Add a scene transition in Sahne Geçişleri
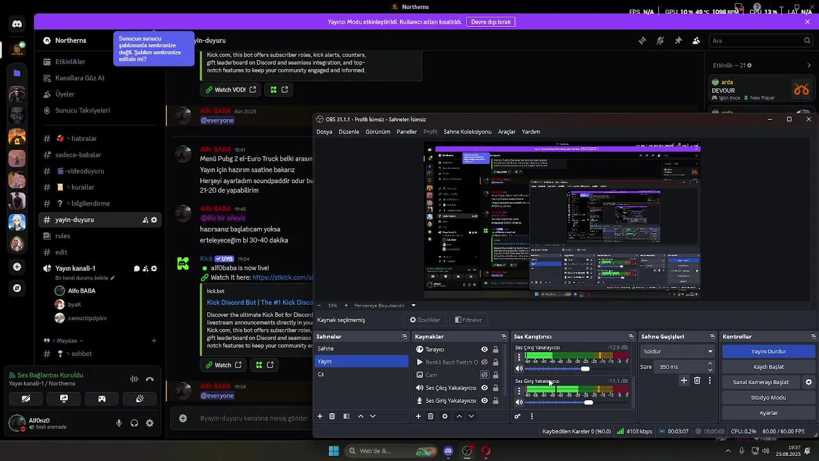The height and width of the screenshot is (461, 819). tap(684, 380)
